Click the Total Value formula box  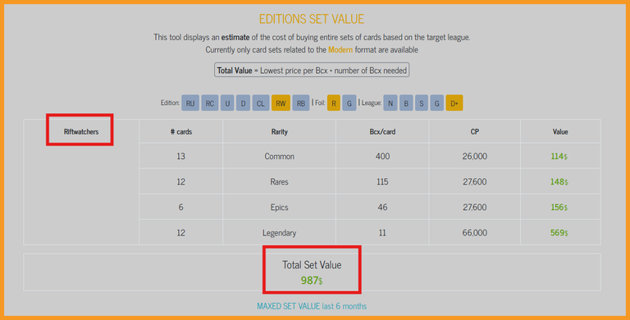pyautogui.click(x=312, y=71)
